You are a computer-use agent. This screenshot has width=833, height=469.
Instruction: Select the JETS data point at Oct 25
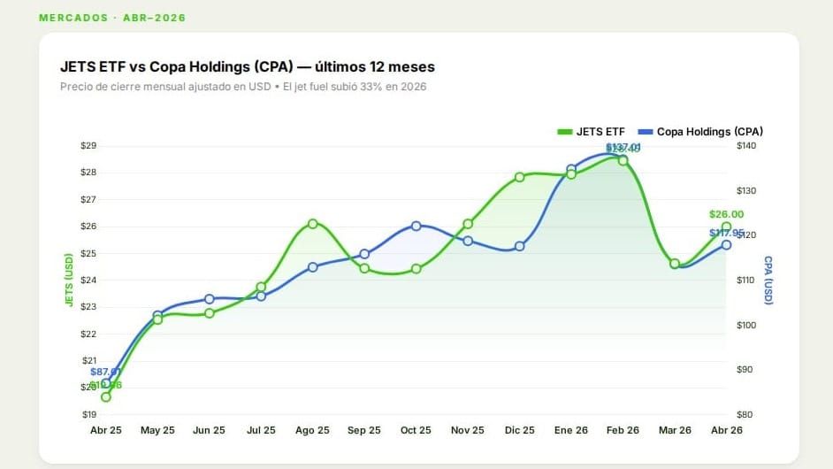click(416, 269)
